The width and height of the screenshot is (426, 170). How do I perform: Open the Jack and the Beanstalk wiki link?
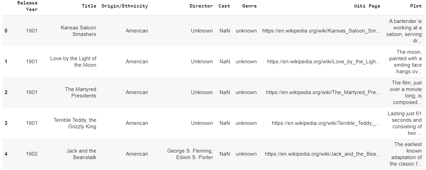pyautogui.click(x=322, y=154)
